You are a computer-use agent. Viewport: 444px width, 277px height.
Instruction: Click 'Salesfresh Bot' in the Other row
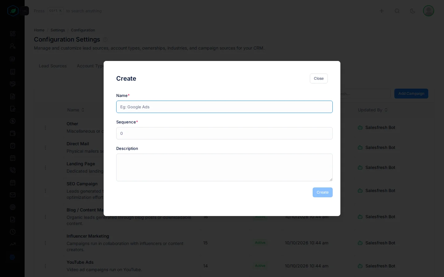point(380,127)
